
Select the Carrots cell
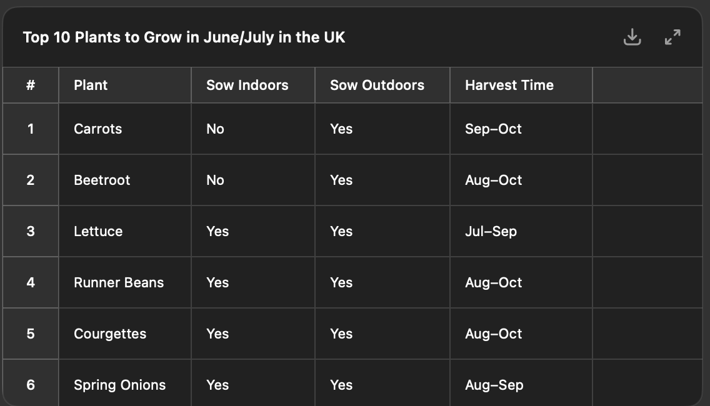point(98,129)
